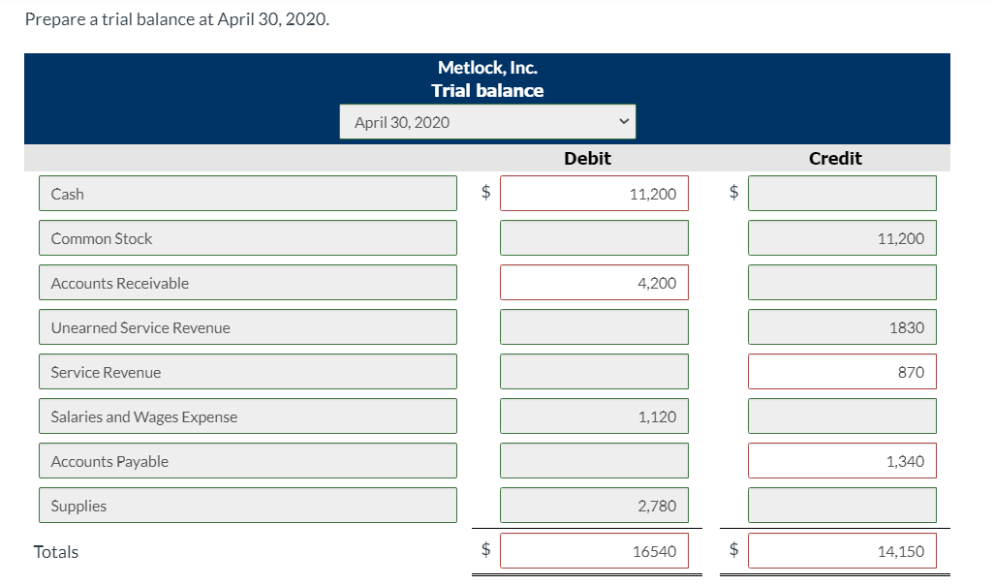This screenshot has width=994, height=585.
Task: Select the Common Stock credit field showing 11,200
Action: coord(842,237)
